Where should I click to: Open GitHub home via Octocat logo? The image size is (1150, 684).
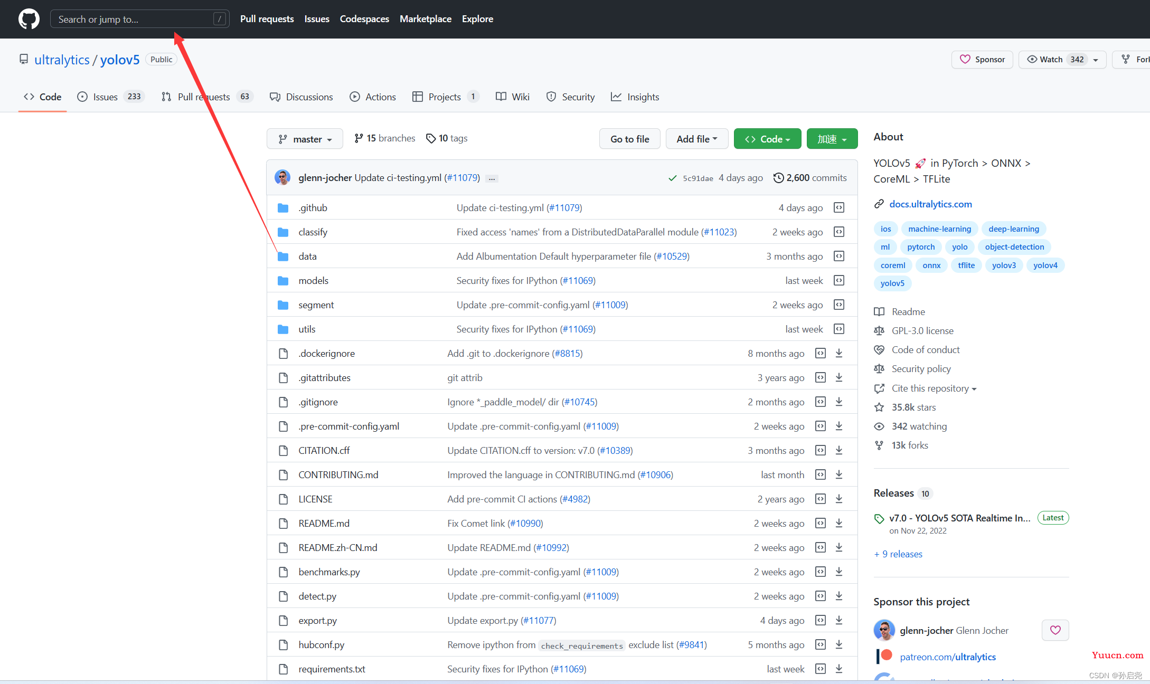click(29, 19)
